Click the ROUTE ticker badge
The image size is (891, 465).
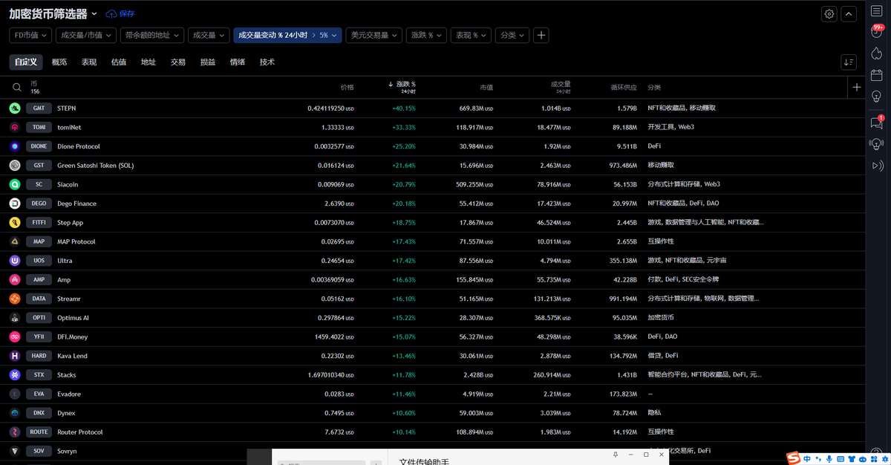point(39,432)
